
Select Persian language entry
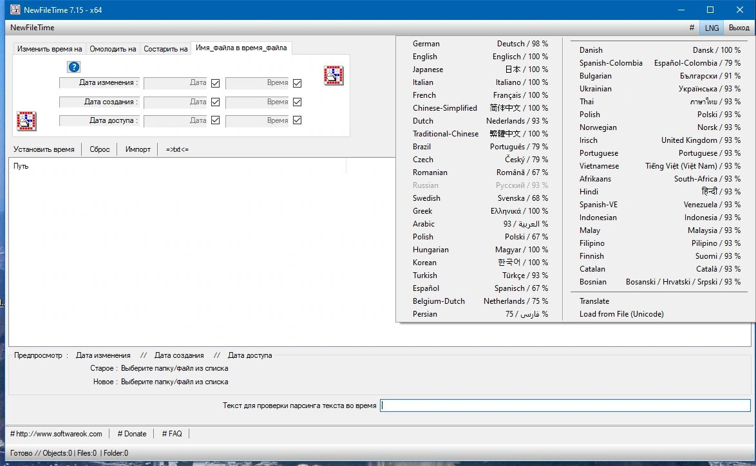tap(480, 314)
